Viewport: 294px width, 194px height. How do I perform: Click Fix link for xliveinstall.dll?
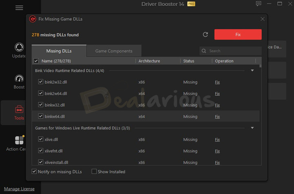(x=217, y=162)
